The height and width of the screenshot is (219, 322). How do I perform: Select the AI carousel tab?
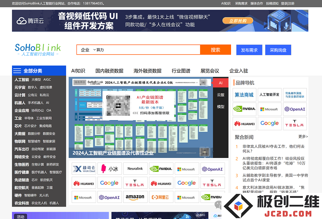point(221,83)
